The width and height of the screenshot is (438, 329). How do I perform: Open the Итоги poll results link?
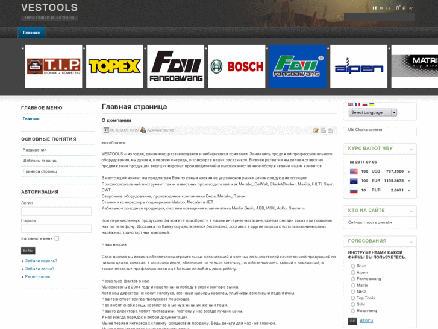tap(366, 321)
